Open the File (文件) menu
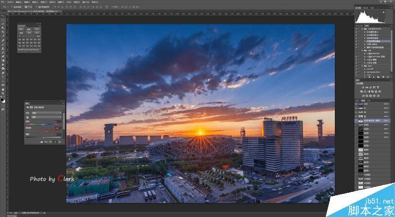 point(10,2)
